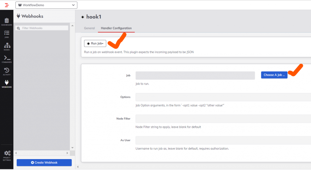
Task: Click into the Options text field
Action: click(x=223, y=97)
